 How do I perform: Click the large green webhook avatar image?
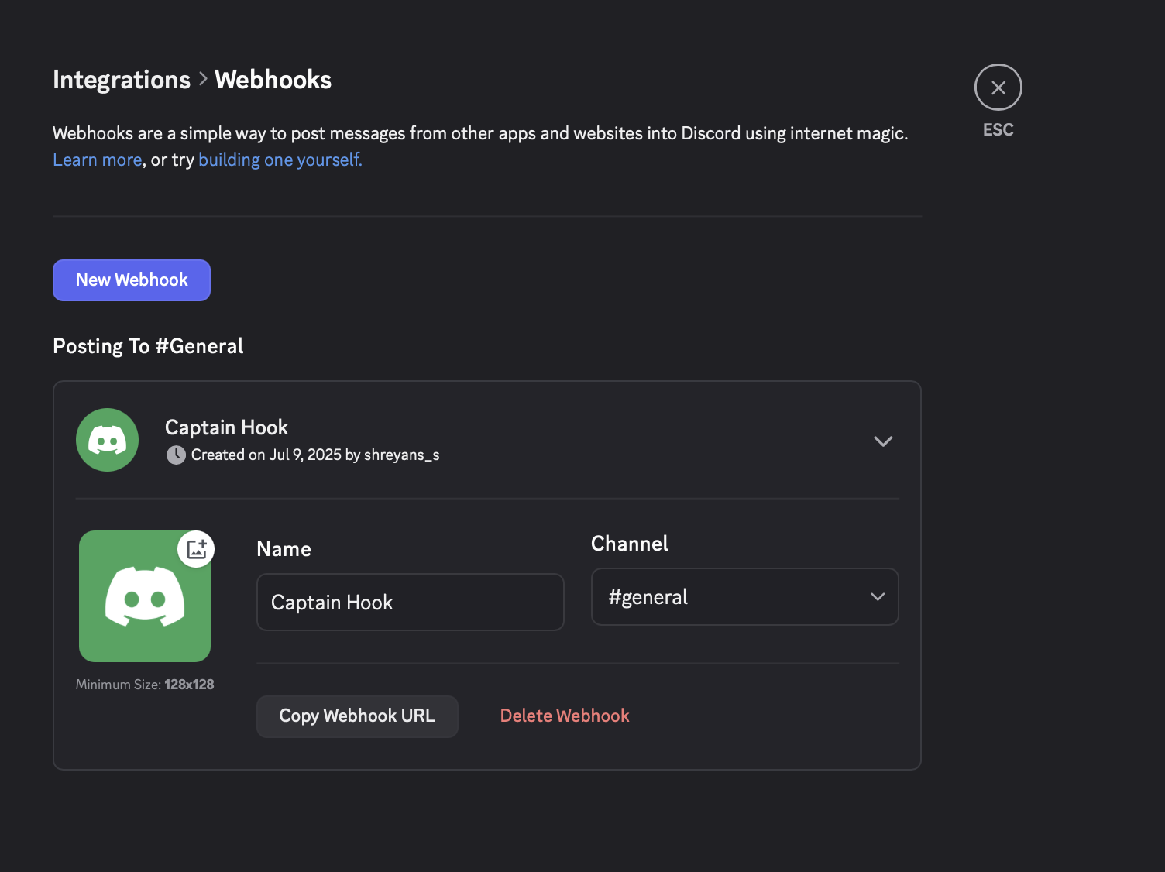(145, 596)
